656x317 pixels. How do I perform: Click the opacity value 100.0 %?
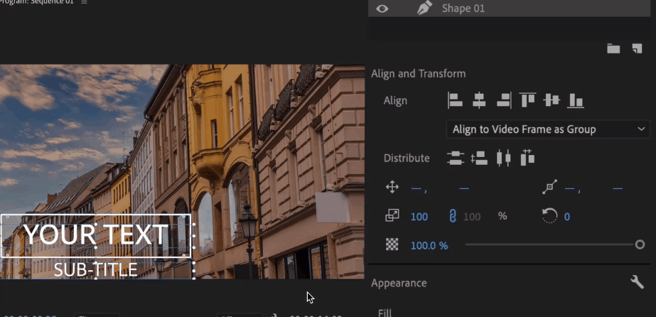pos(429,245)
